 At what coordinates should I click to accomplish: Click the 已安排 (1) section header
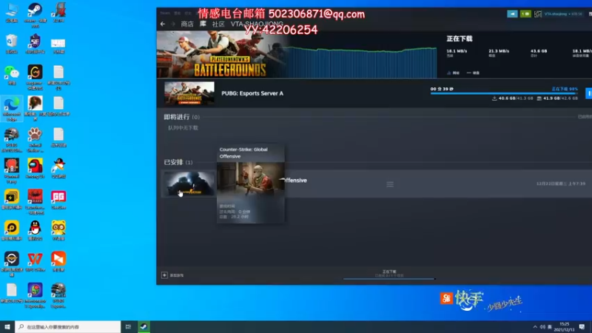178,162
